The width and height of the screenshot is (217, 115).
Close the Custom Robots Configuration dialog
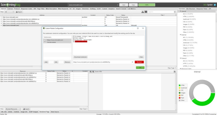(143, 28)
